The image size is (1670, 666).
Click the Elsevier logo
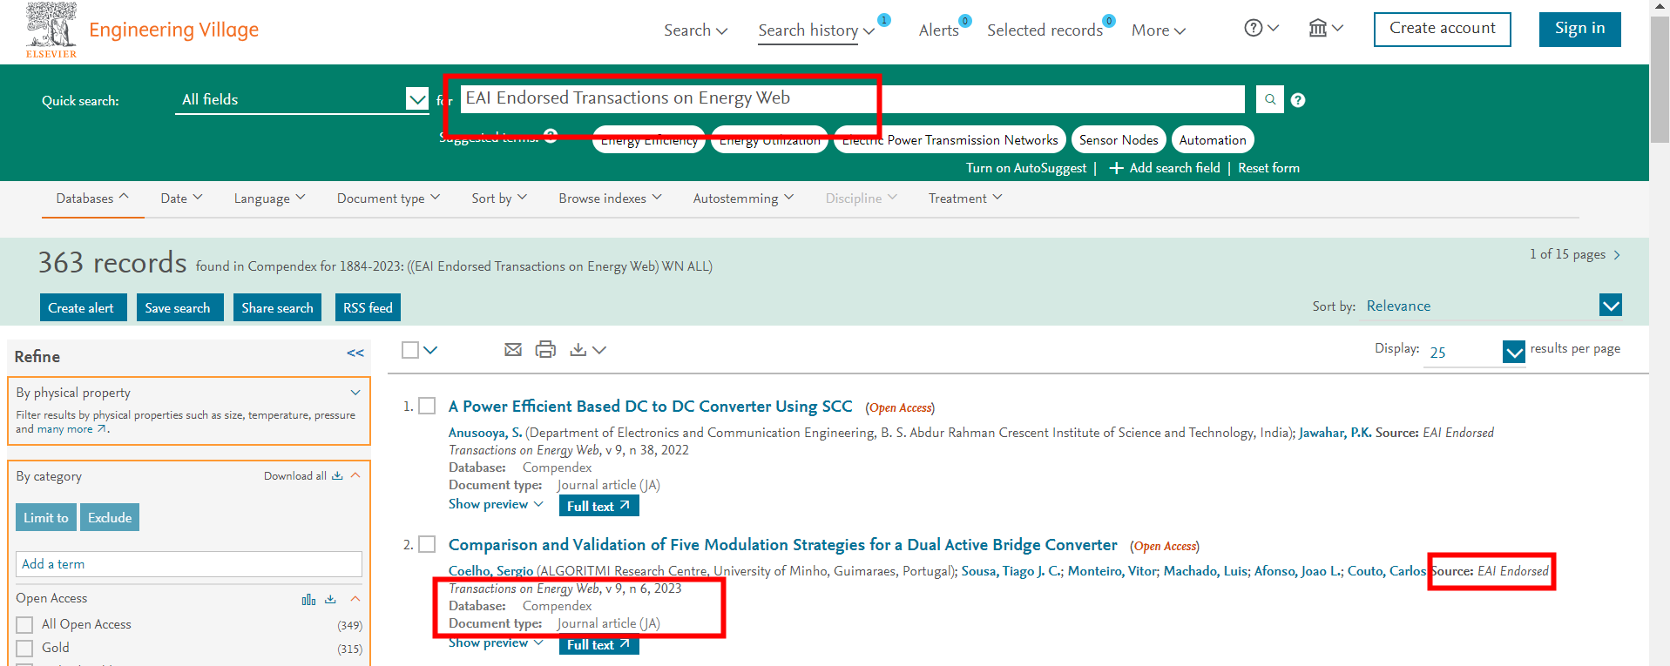click(x=51, y=30)
